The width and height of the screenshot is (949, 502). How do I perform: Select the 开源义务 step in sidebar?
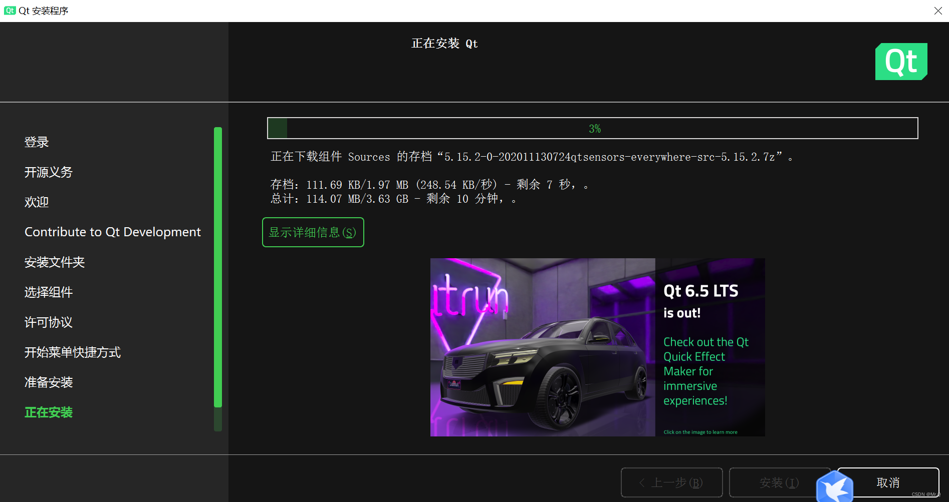pyautogui.click(x=49, y=172)
